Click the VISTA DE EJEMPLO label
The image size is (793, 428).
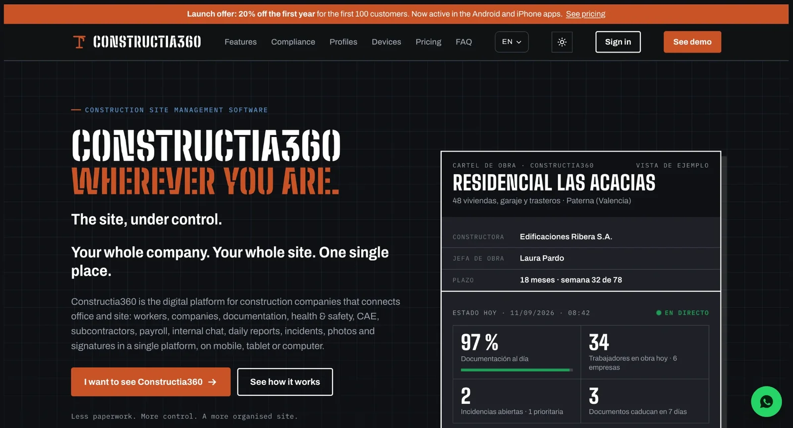pyautogui.click(x=673, y=165)
